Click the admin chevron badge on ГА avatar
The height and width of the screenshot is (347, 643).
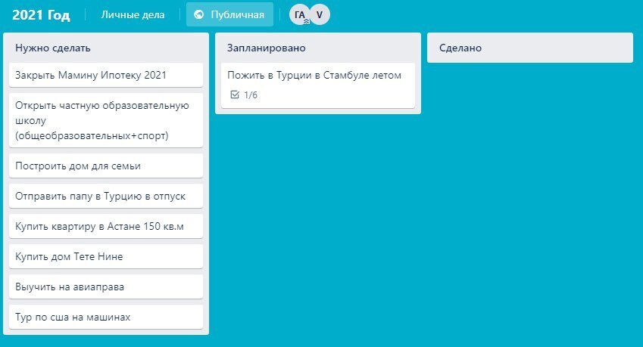pyautogui.click(x=306, y=23)
